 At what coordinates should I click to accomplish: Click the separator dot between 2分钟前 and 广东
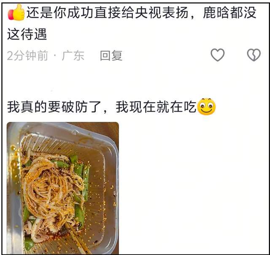[x=55, y=56]
